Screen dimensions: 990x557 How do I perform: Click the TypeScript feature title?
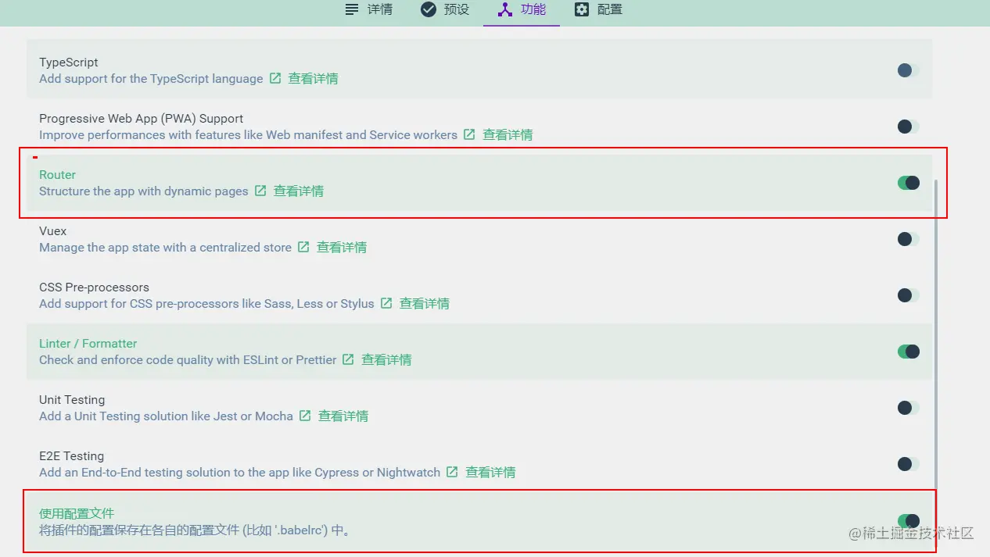point(69,62)
